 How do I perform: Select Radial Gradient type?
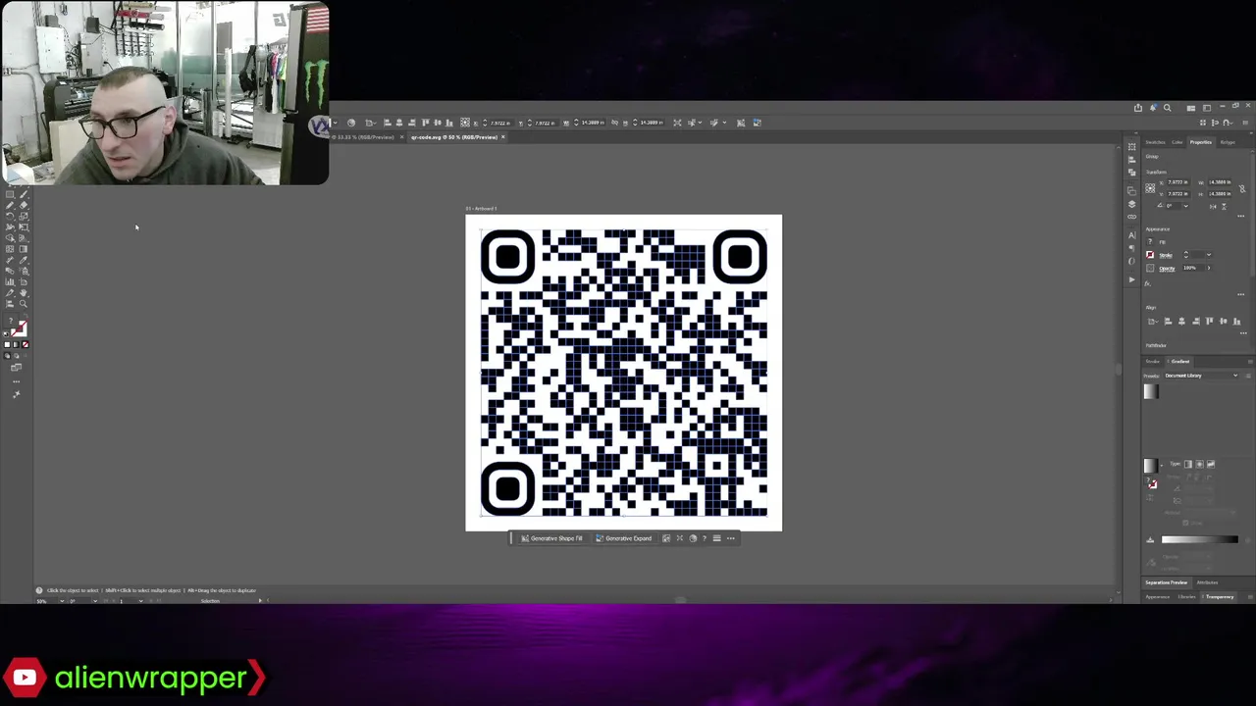point(1200,464)
